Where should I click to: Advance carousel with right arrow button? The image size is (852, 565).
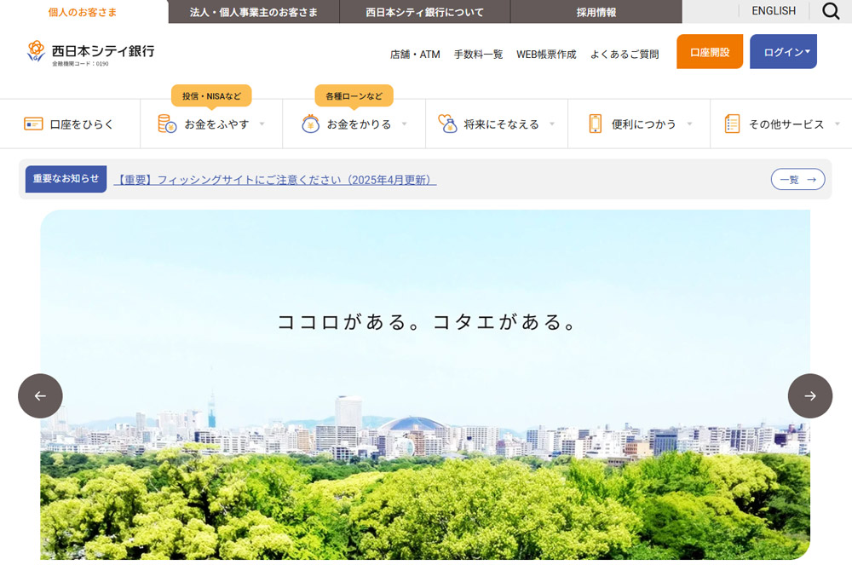[x=809, y=395]
